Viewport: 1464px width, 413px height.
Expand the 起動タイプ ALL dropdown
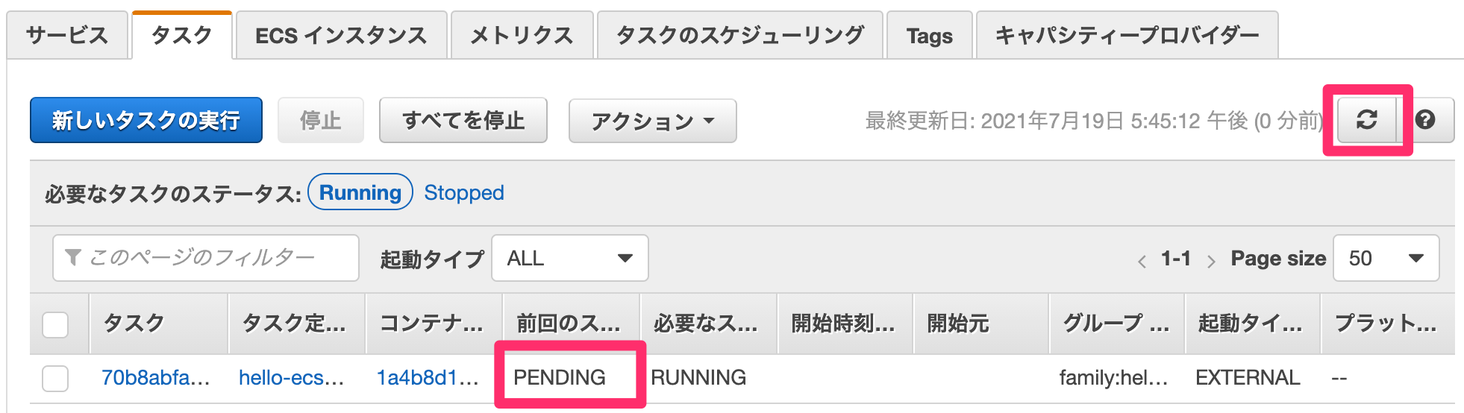tap(569, 259)
